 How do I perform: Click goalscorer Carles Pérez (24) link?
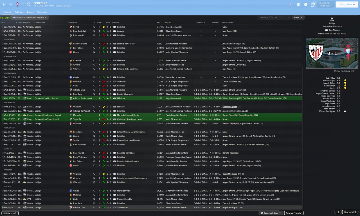(231, 115)
